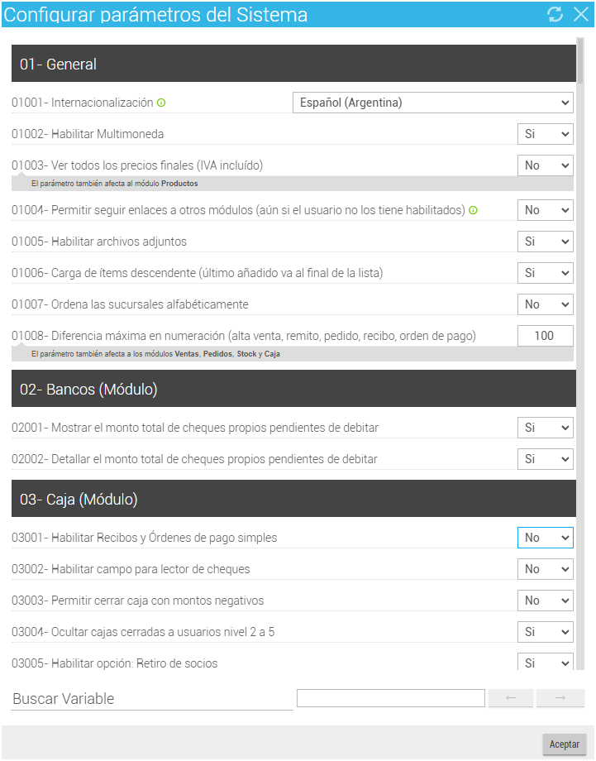Click the info icon beside parameter 01004
This screenshot has width=596, height=761.
coord(474,210)
